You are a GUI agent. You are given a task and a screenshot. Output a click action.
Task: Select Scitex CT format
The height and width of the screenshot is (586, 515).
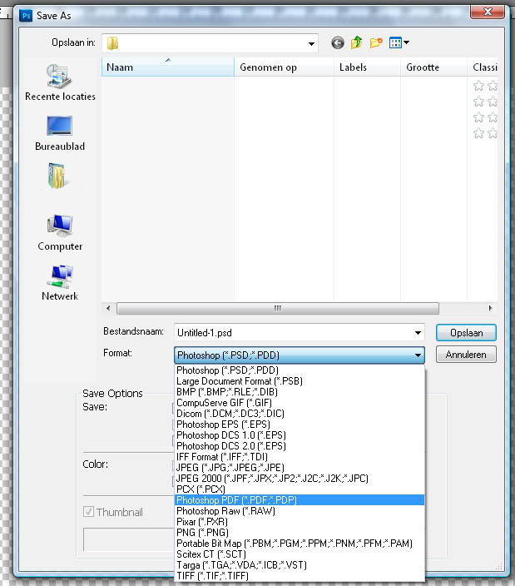click(300, 554)
